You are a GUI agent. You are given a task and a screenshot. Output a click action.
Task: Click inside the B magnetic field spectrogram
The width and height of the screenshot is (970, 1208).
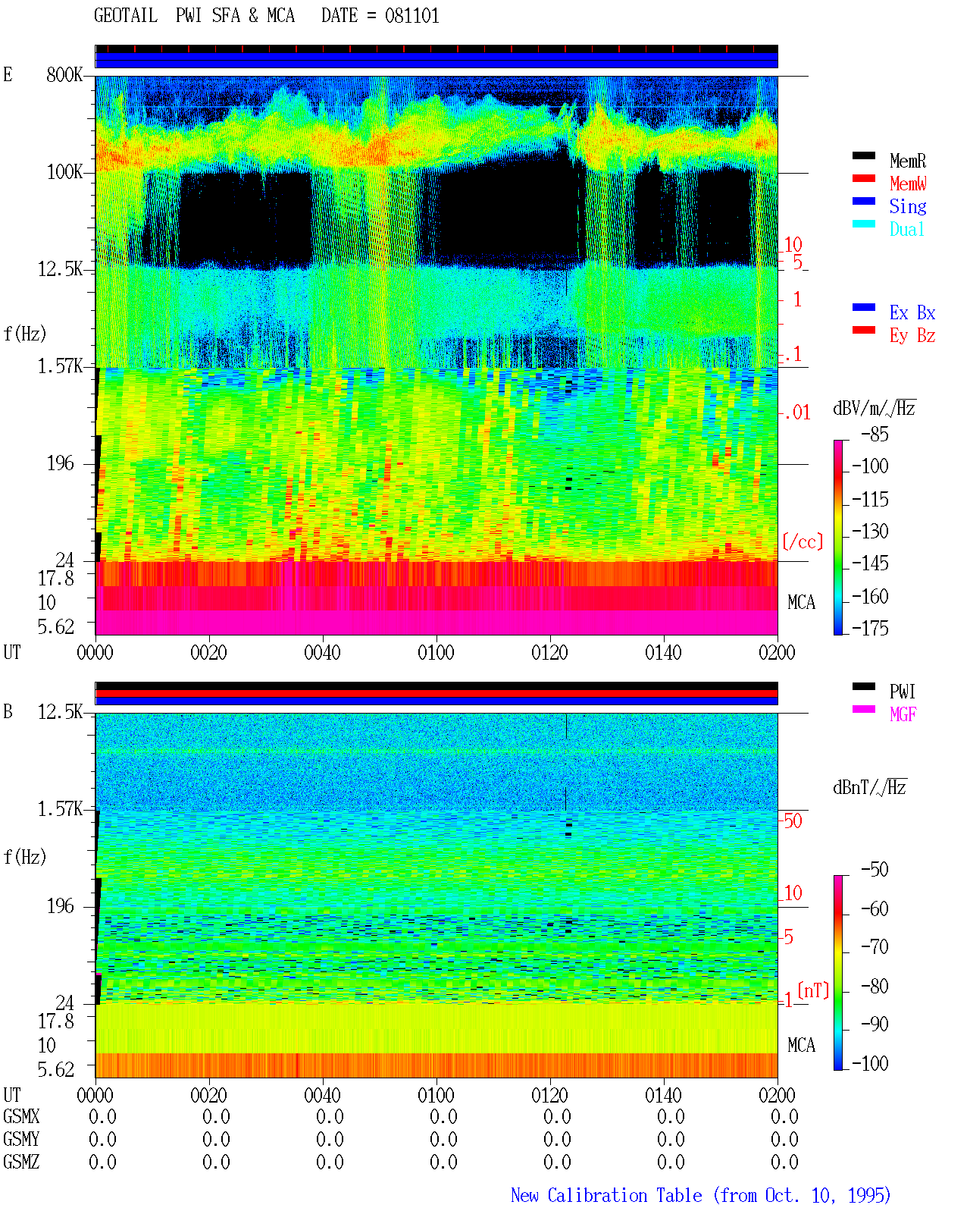[436, 896]
